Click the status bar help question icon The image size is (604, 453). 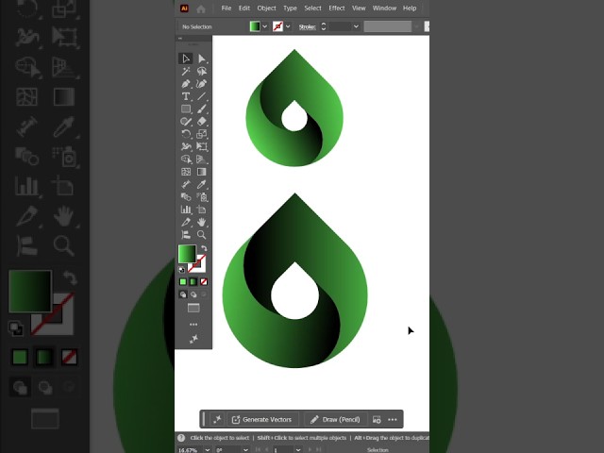click(181, 438)
